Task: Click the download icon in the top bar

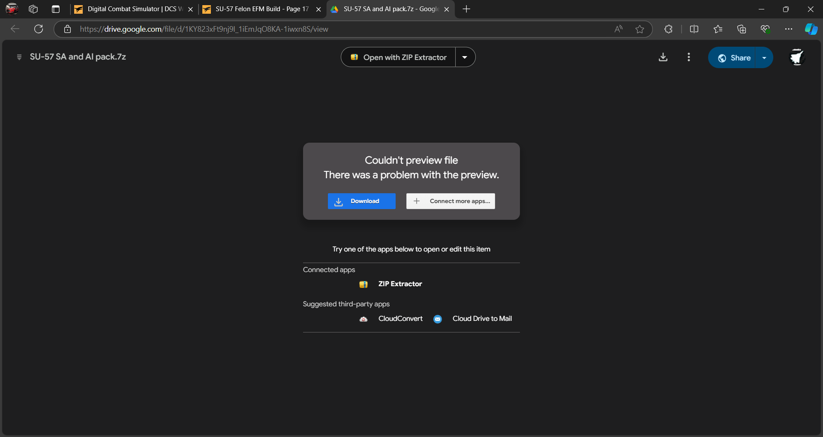Action: click(x=663, y=57)
